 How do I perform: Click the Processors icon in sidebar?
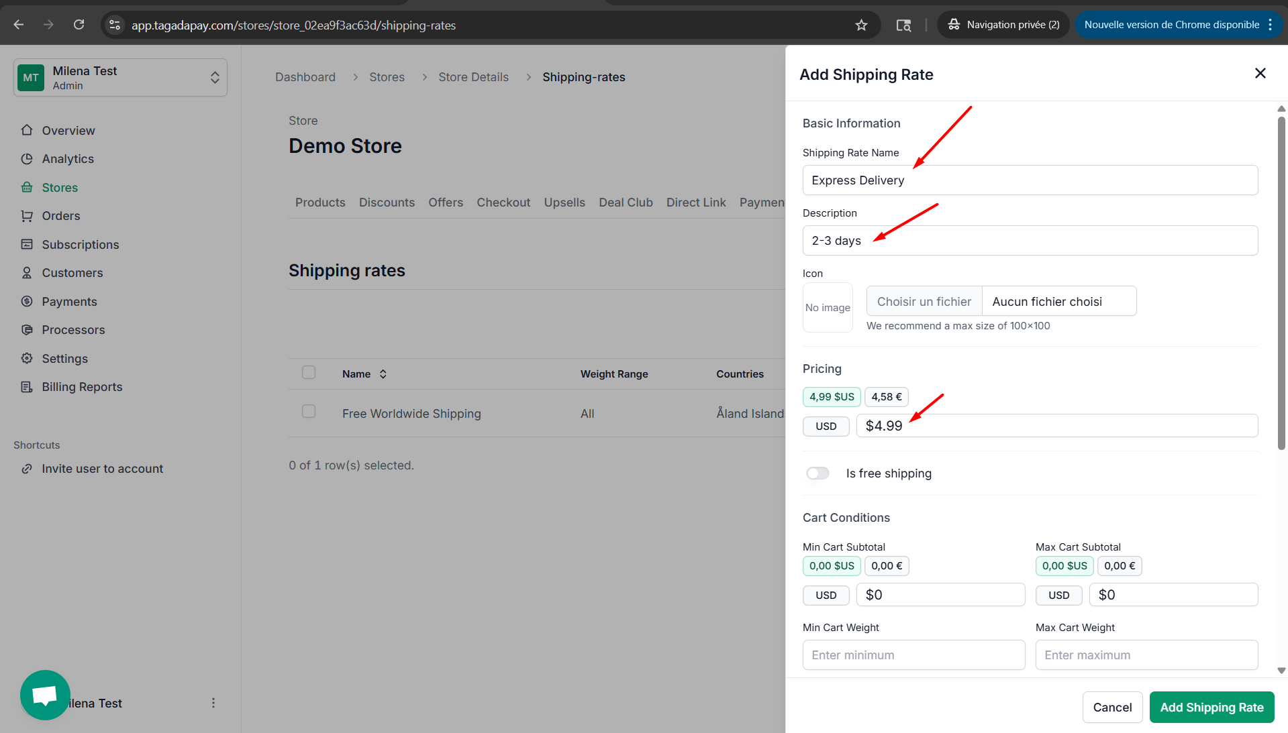tap(27, 330)
